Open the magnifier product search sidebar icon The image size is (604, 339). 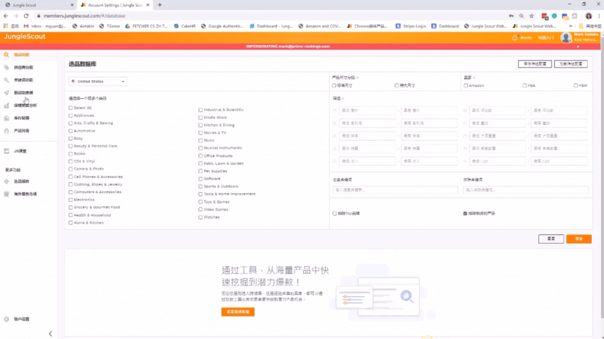(6, 55)
